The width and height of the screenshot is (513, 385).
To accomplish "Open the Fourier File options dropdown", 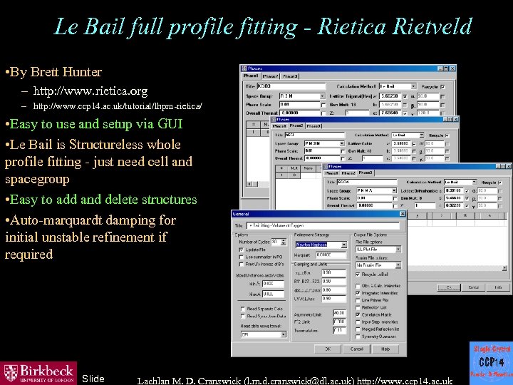I will 398,265.
